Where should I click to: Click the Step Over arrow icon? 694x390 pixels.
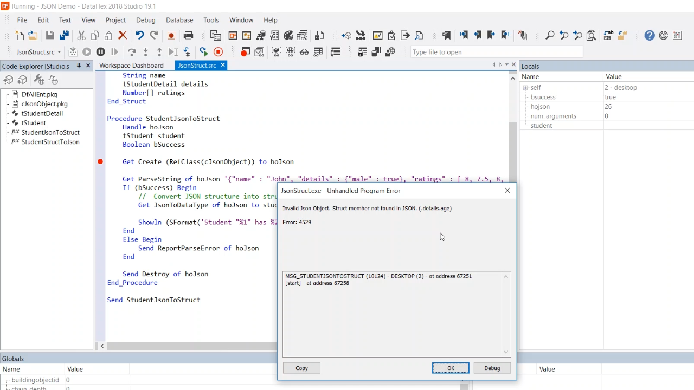tap(131, 52)
